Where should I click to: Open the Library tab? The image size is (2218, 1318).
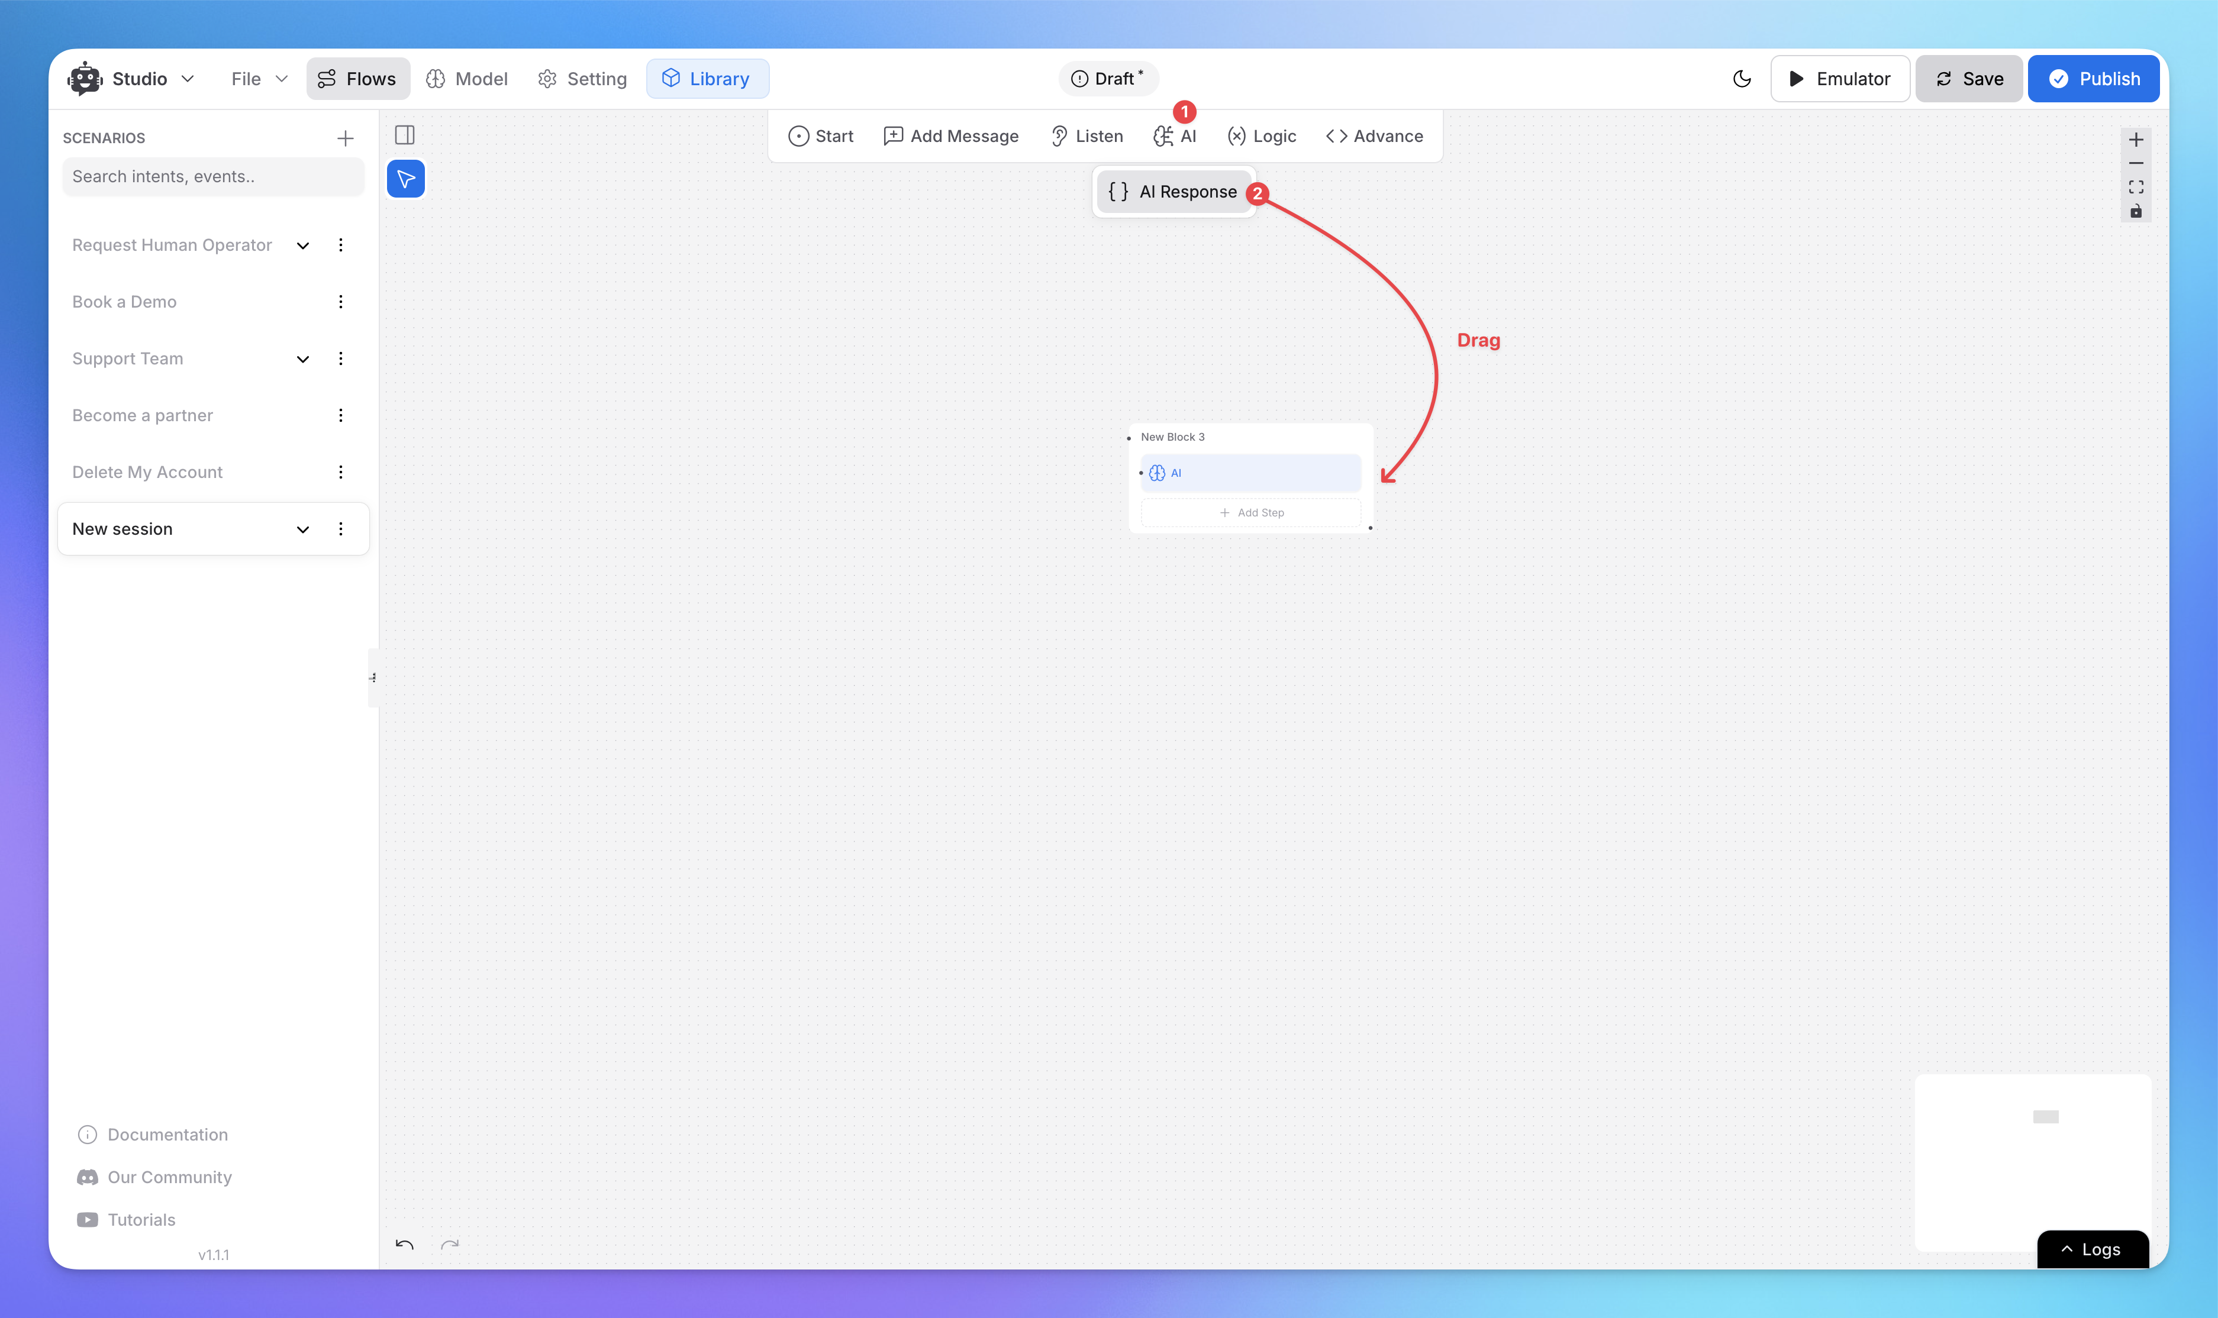(707, 78)
